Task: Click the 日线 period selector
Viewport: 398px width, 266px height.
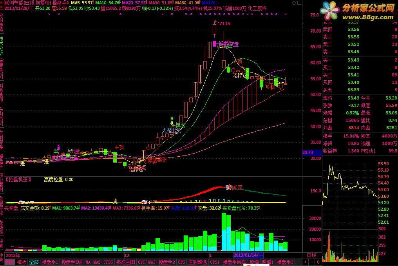Action: coord(312,255)
